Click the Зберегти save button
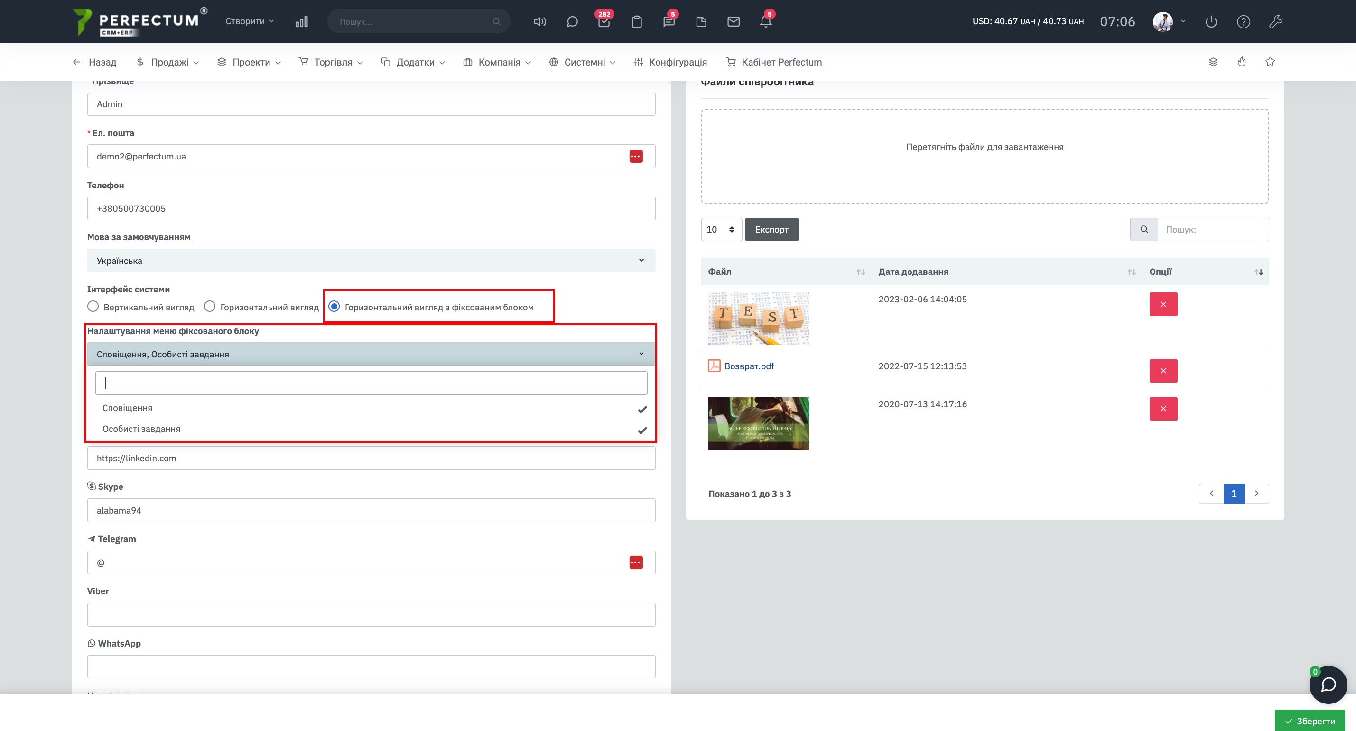This screenshot has width=1356, height=731. tap(1309, 721)
